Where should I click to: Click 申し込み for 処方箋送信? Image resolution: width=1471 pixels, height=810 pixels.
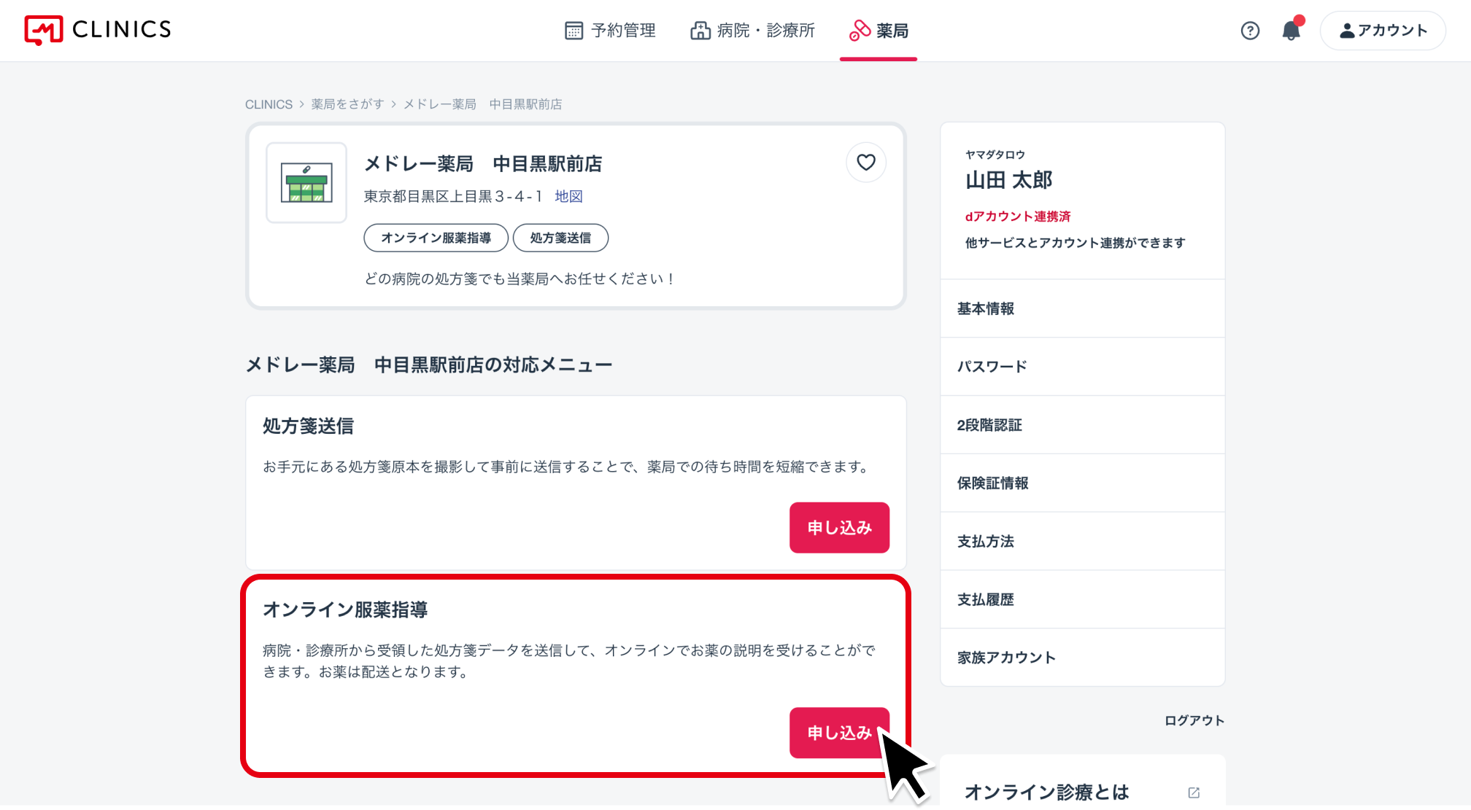[x=839, y=528]
